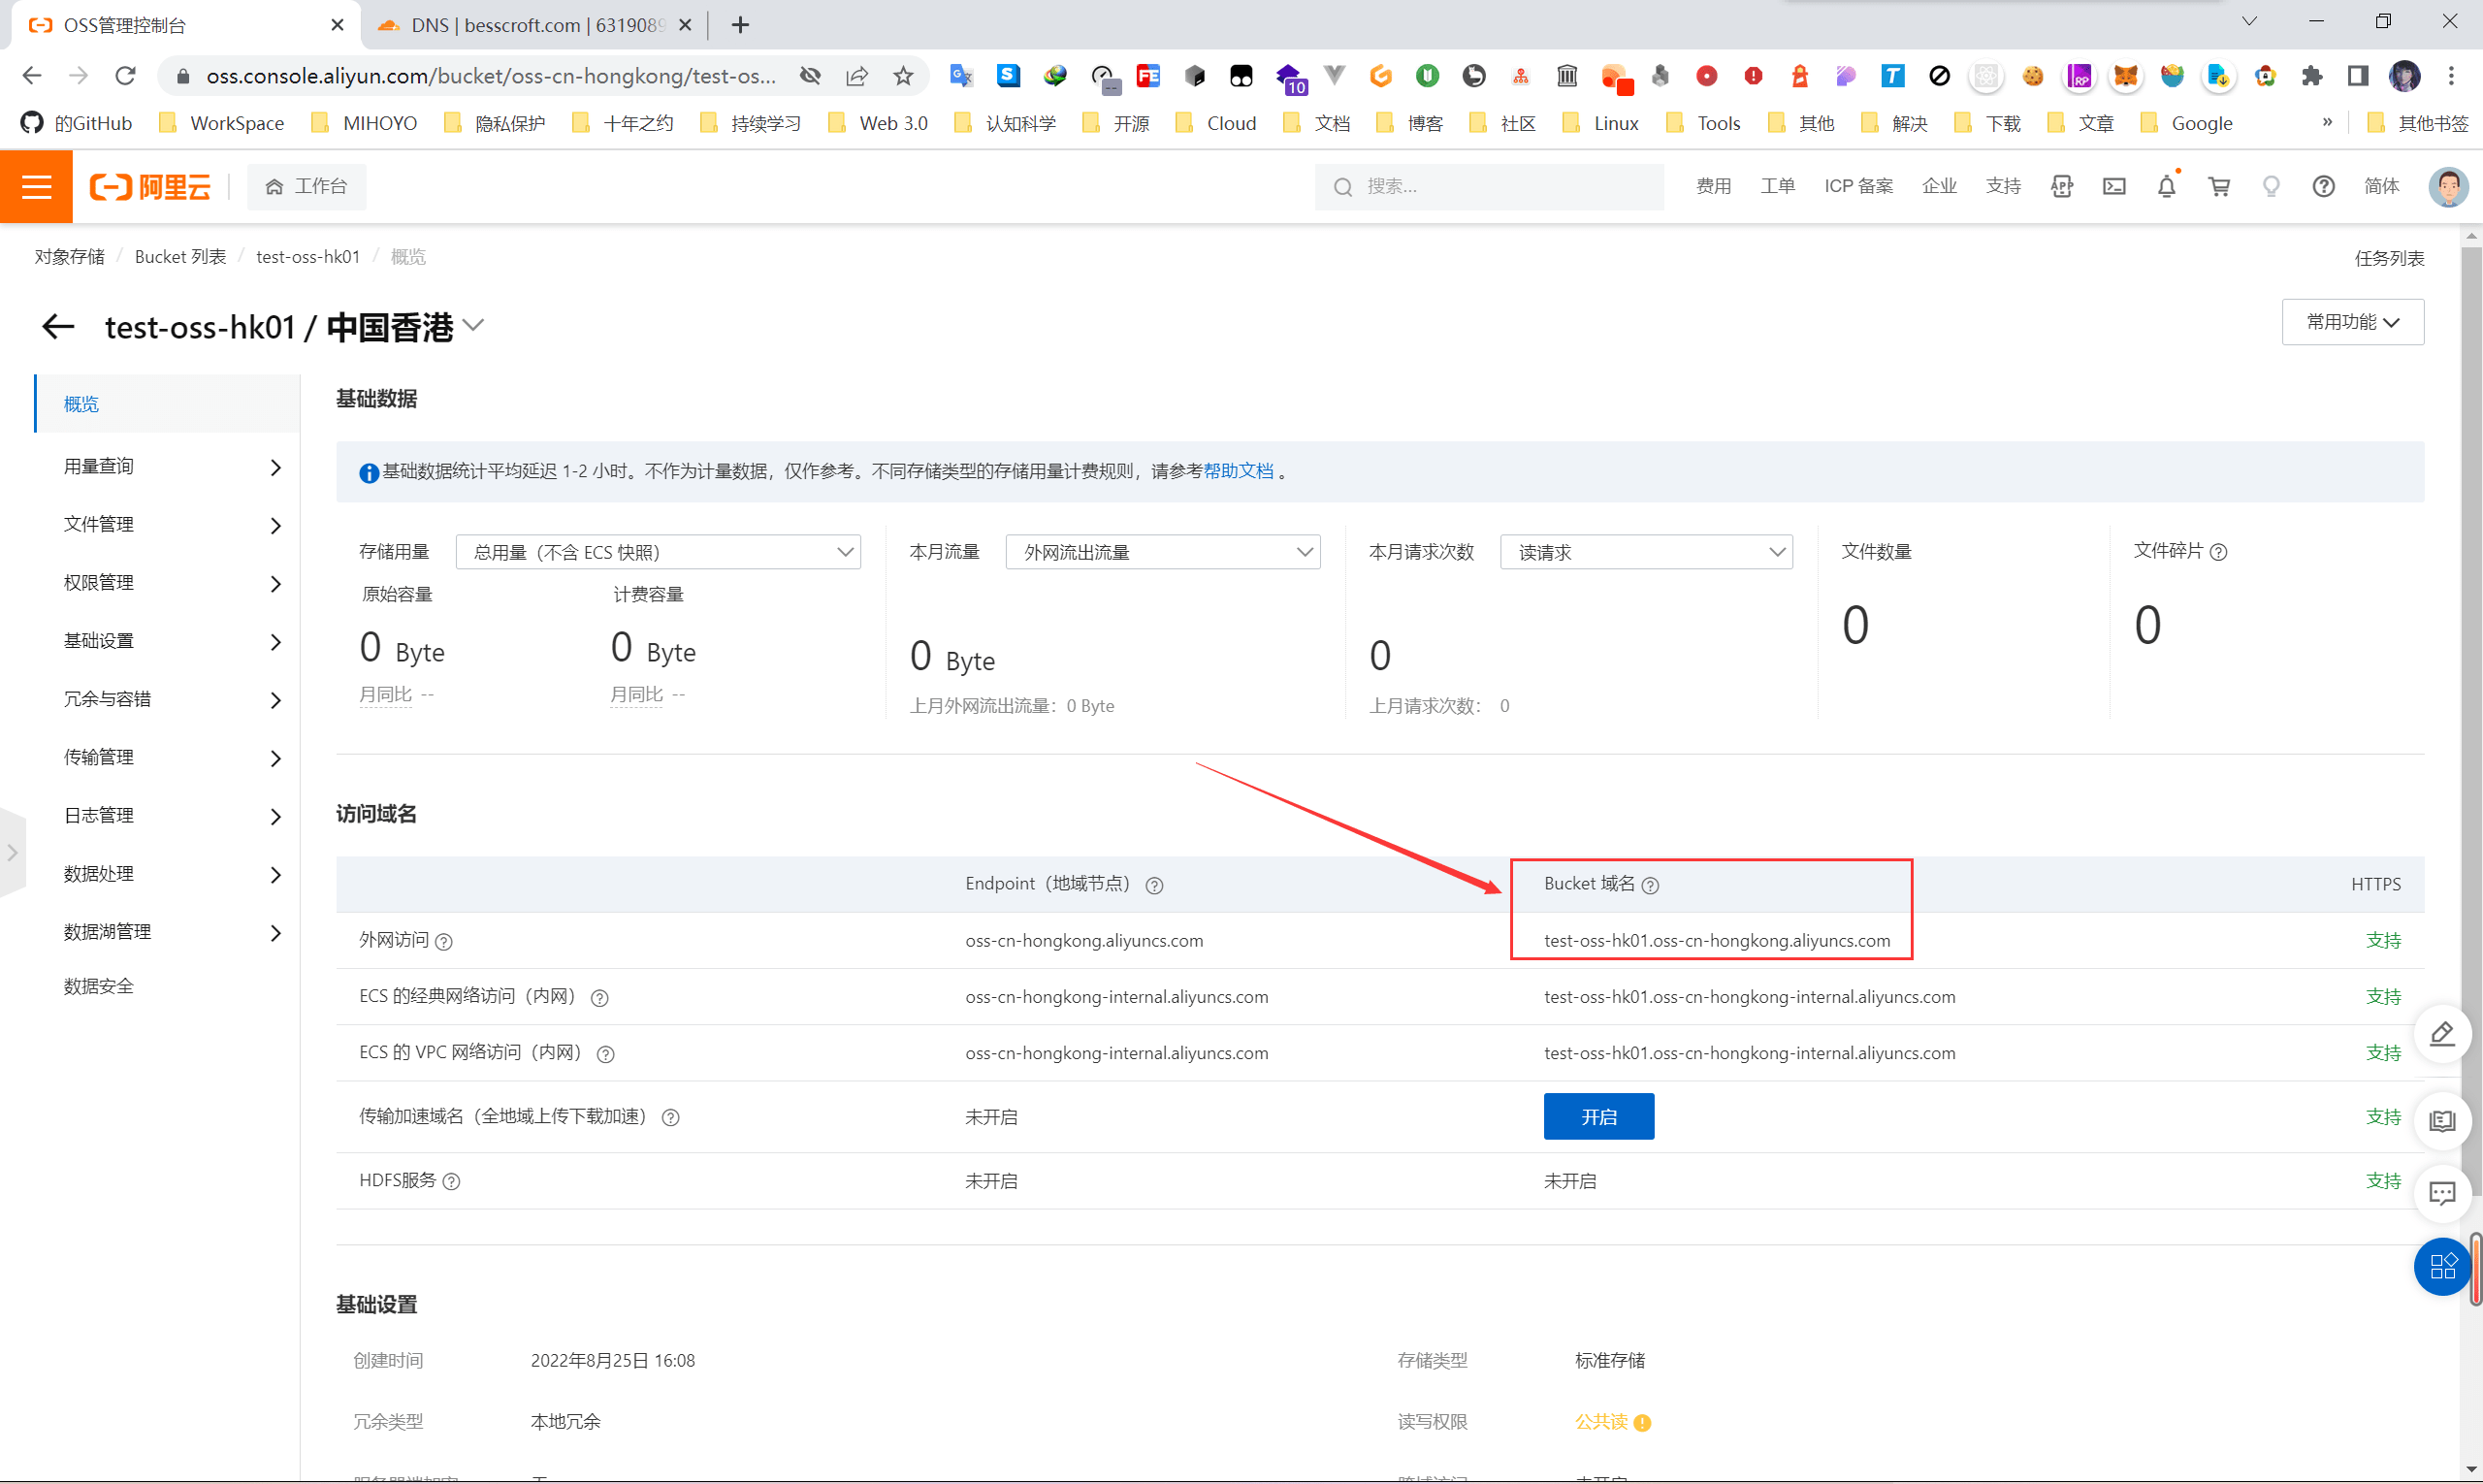The image size is (2483, 1484).
Task: Click the help icon beside 传输加速域名
Action: pyautogui.click(x=671, y=1118)
